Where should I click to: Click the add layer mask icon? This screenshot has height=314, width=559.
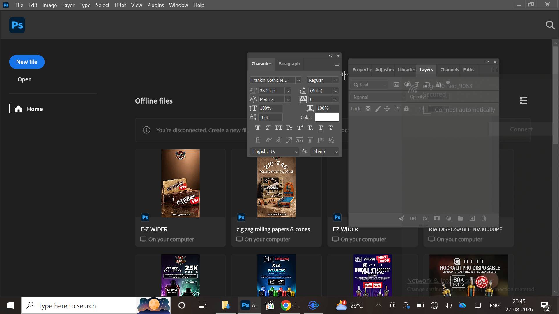click(x=437, y=218)
